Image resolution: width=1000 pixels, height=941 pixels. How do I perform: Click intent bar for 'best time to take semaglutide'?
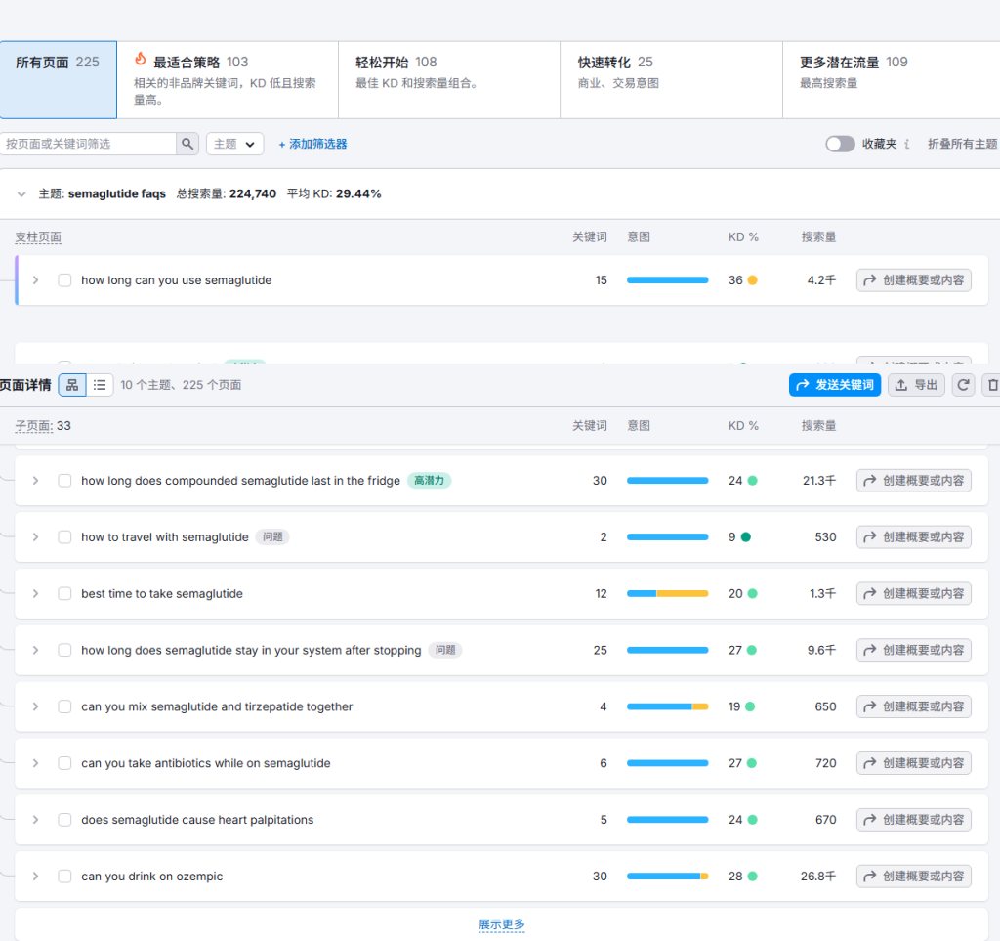[667, 593]
